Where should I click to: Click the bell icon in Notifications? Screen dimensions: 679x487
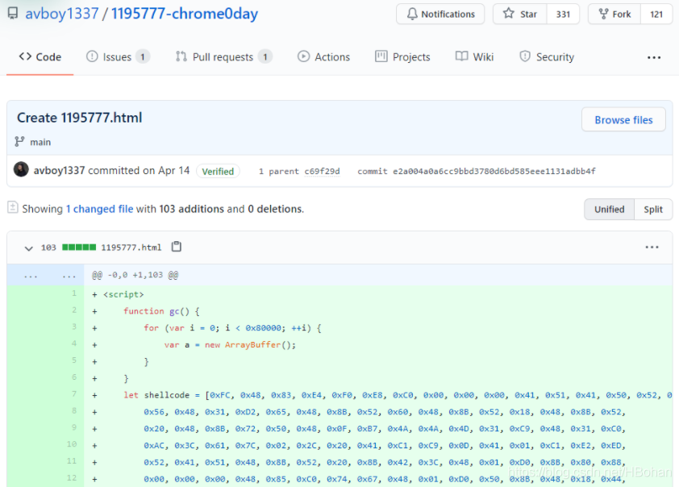pyautogui.click(x=412, y=14)
